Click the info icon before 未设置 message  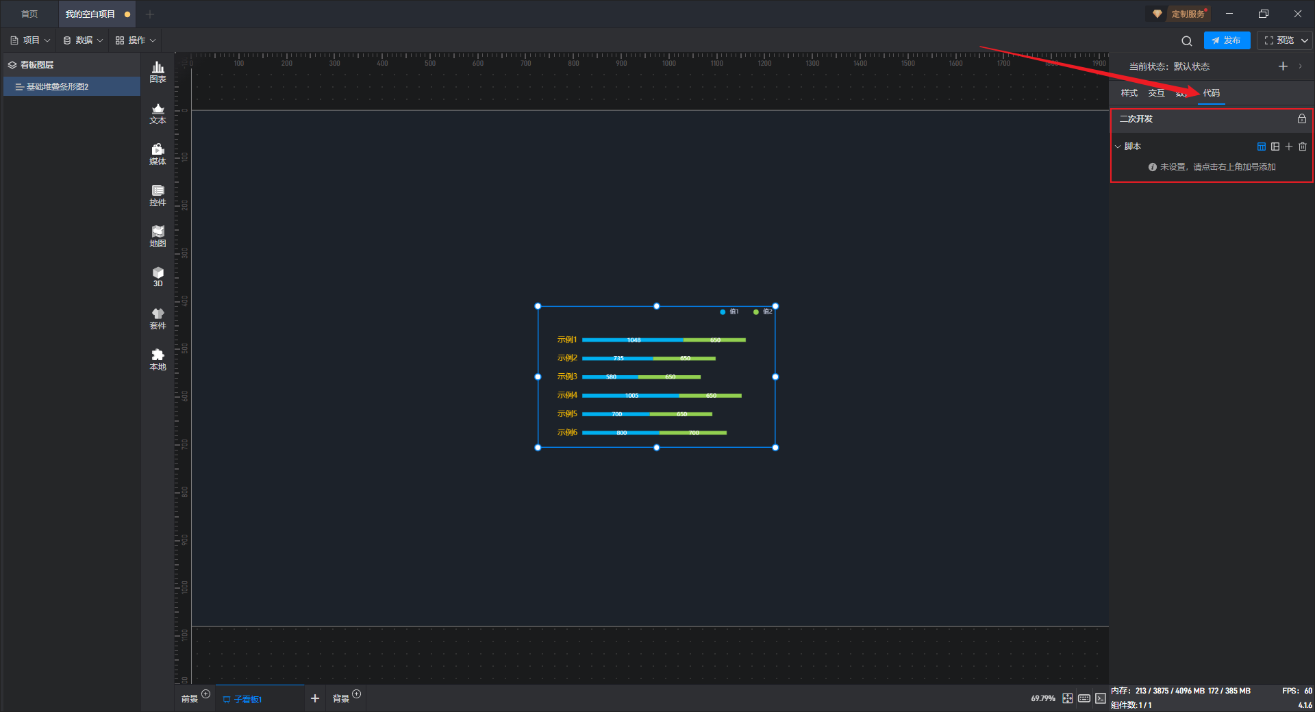pos(1153,167)
